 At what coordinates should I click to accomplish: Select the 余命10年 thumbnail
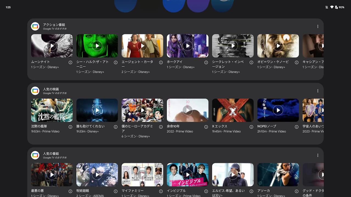pyautogui.click(x=188, y=110)
